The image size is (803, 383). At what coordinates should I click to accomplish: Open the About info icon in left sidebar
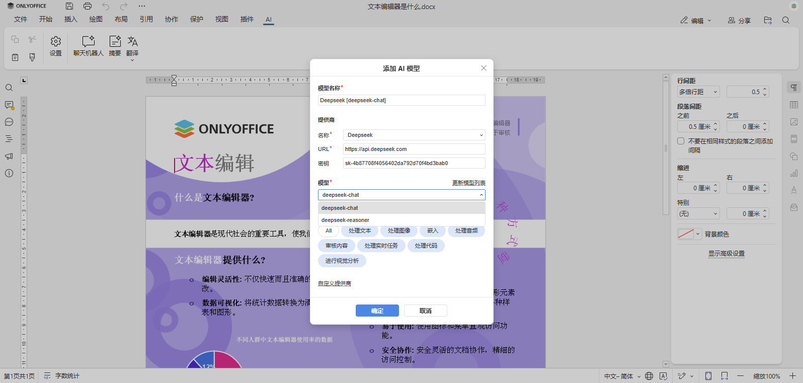point(9,173)
